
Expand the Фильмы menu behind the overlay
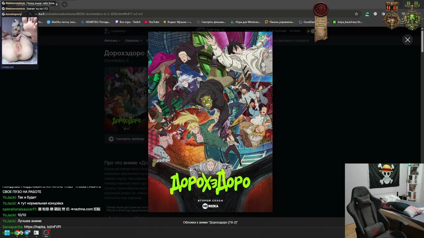tap(112, 41)
